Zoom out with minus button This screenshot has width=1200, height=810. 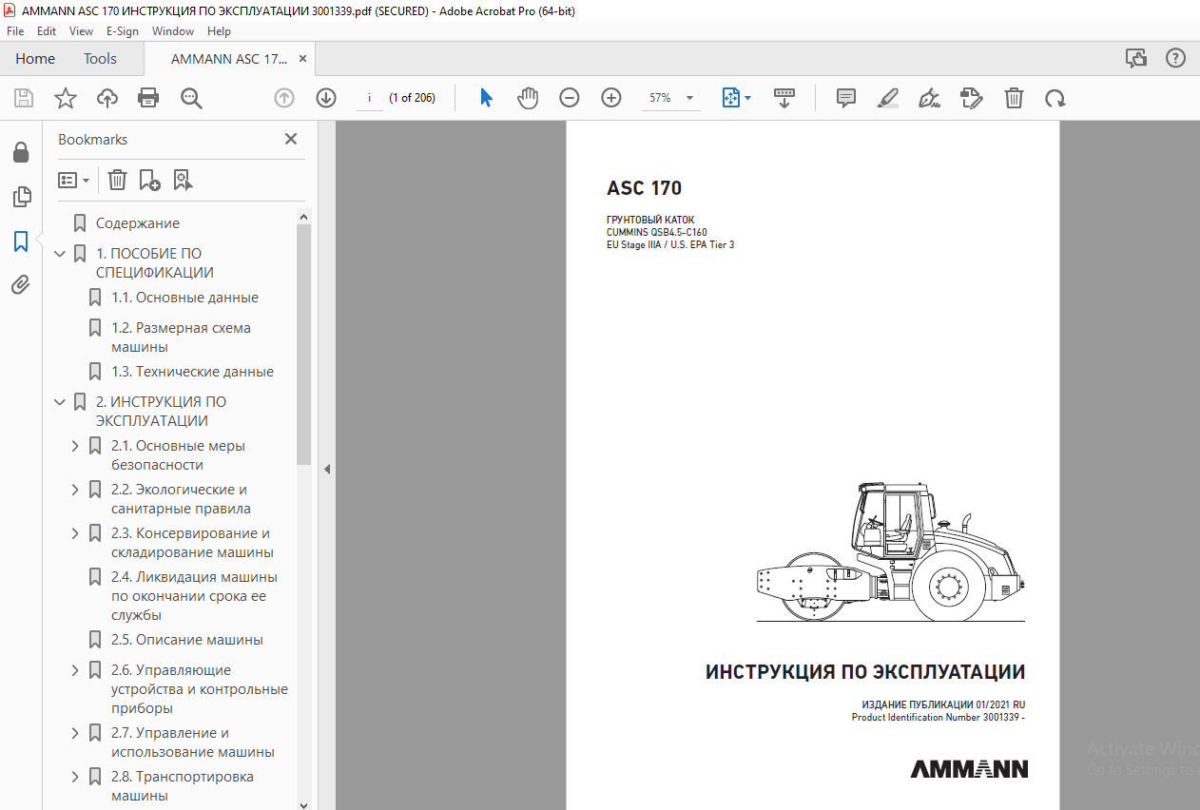(x=570, y=98)
